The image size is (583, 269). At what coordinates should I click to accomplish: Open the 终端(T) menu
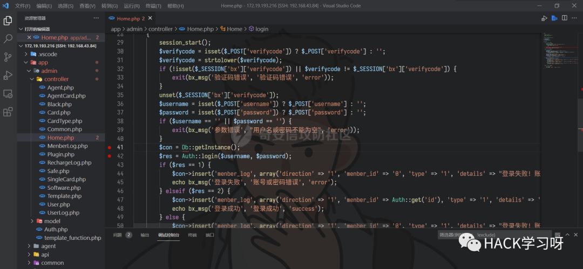pos(154,6)
